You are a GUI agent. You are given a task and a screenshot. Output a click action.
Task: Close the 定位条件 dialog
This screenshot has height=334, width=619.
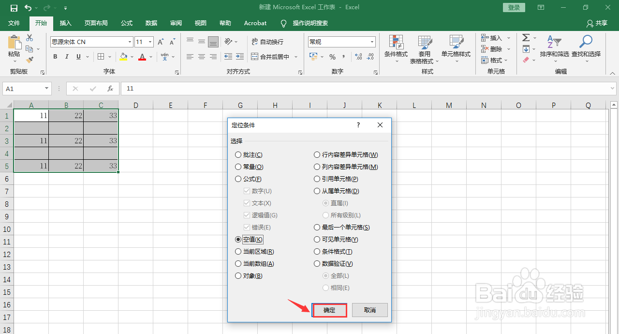coord(380,125)
